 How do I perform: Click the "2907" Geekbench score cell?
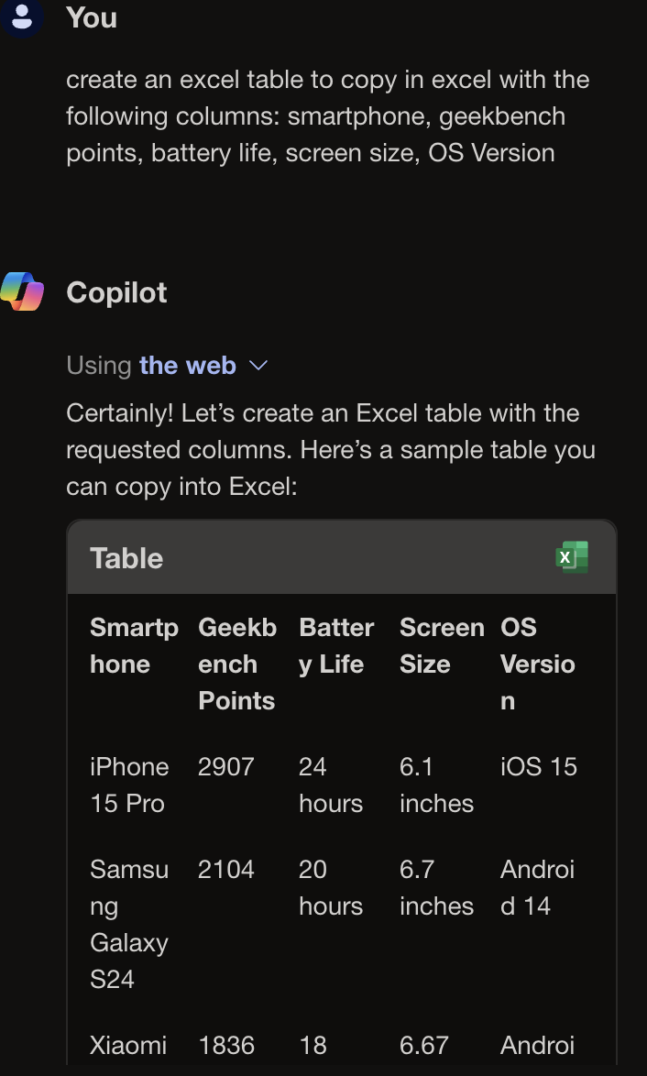[x=225, y=766]
